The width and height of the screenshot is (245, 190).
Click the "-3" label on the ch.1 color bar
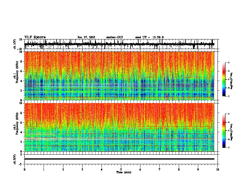(228, 63)
